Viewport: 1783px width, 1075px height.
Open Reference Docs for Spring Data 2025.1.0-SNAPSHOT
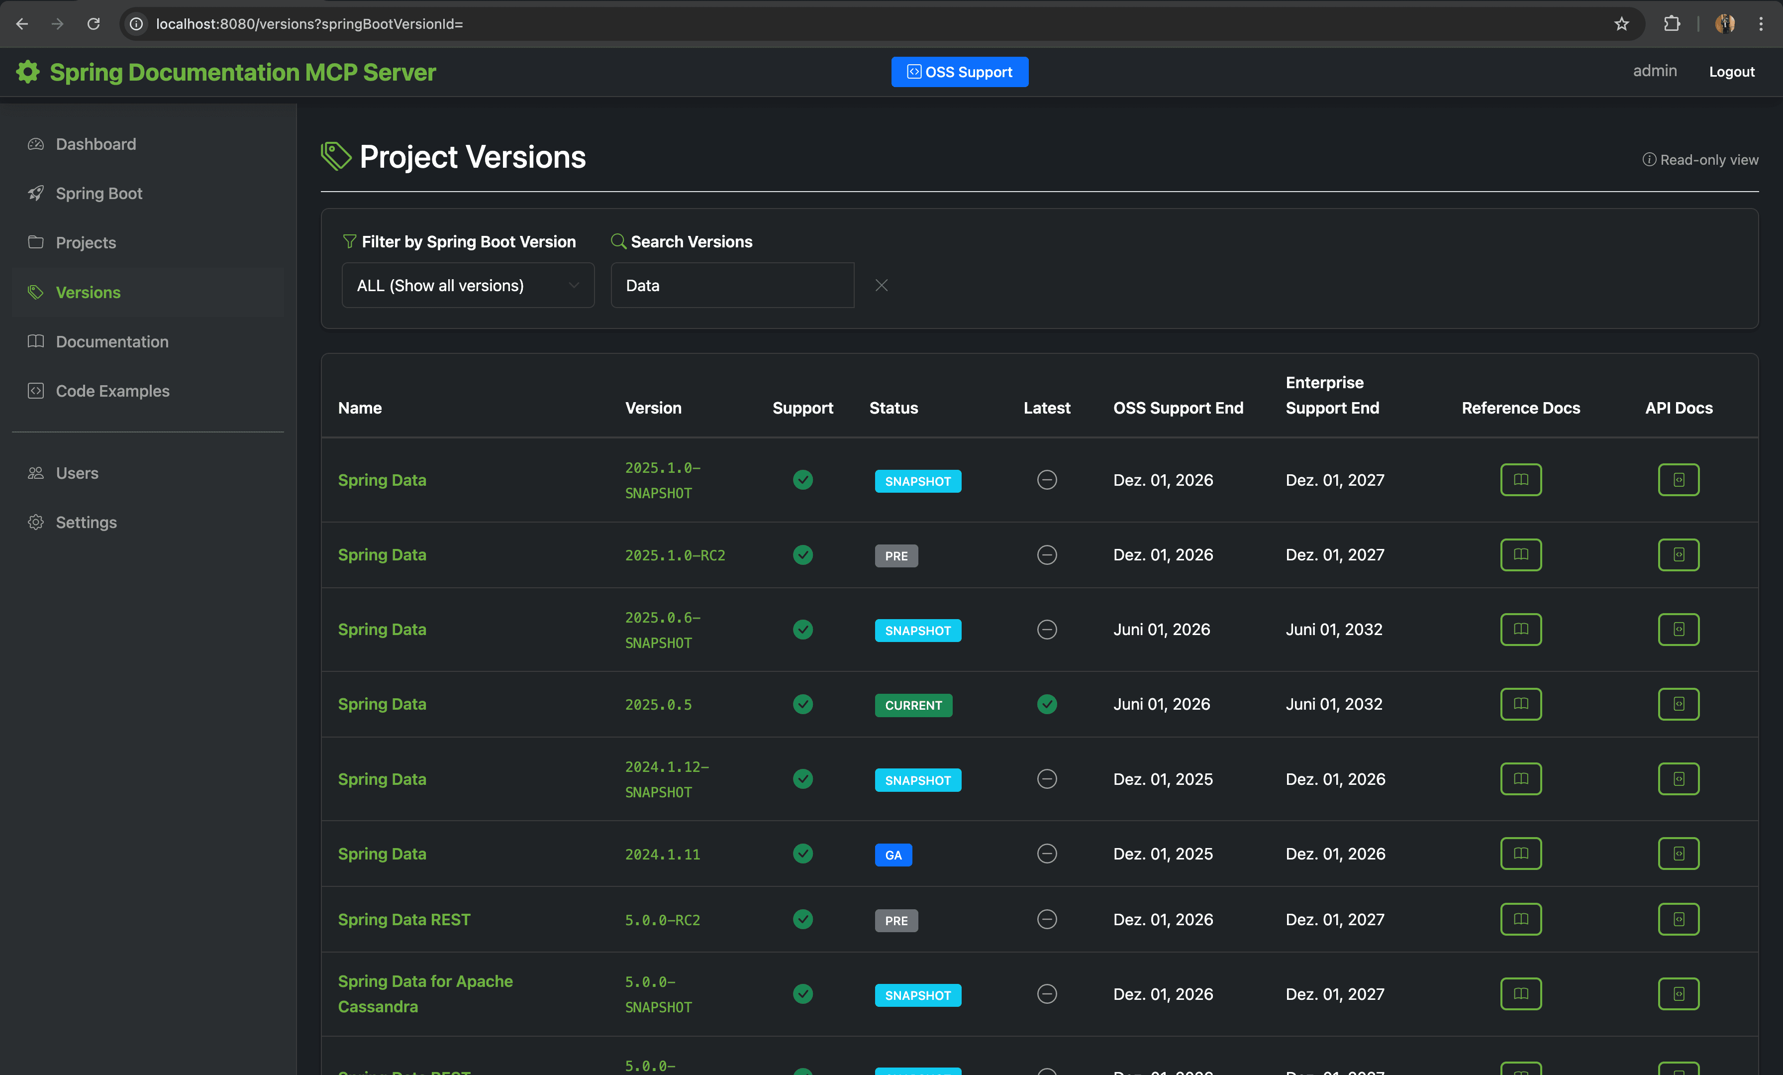coord(1520,480)
